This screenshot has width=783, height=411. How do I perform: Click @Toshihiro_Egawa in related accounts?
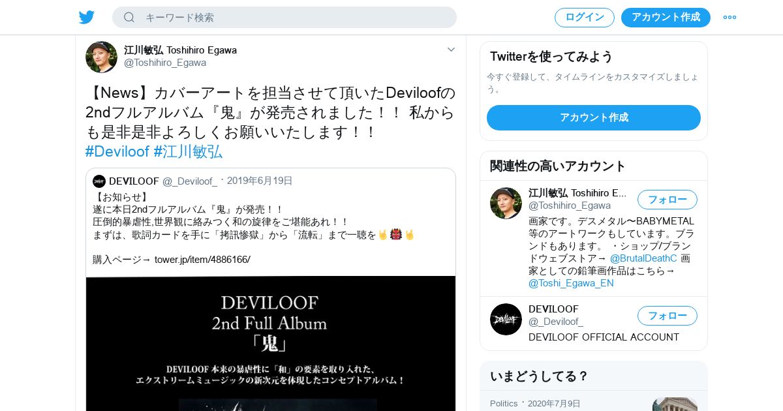coord(570,205)
